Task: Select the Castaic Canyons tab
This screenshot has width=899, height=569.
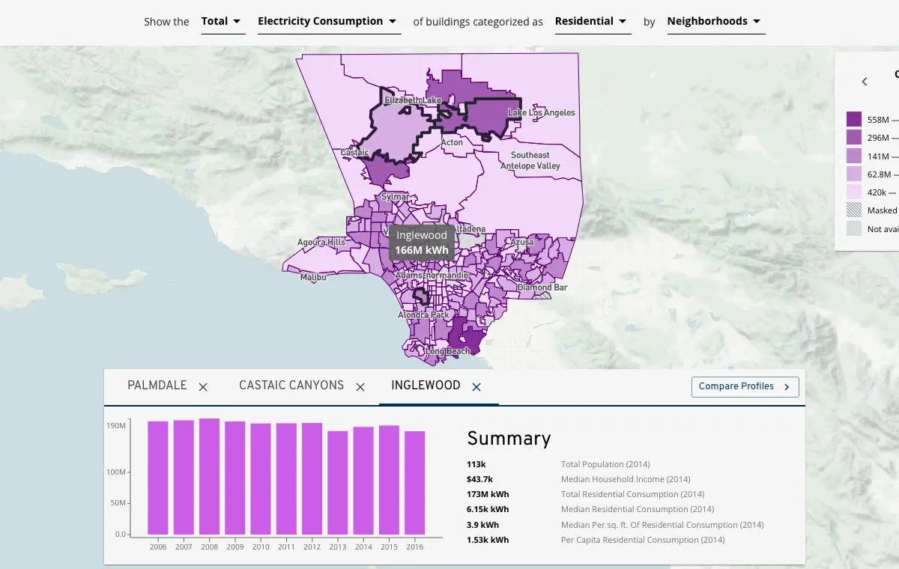Action: point(291,386)
